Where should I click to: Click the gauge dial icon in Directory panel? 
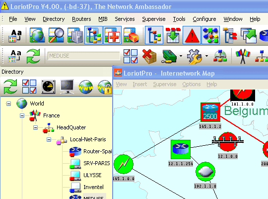click(x=48, y=87)
